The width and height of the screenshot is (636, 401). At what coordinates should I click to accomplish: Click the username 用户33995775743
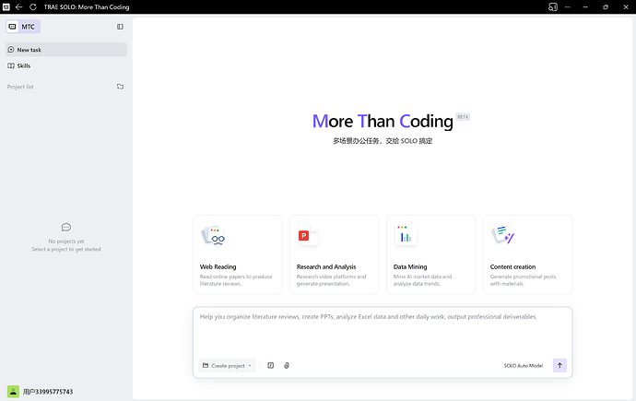48,392
